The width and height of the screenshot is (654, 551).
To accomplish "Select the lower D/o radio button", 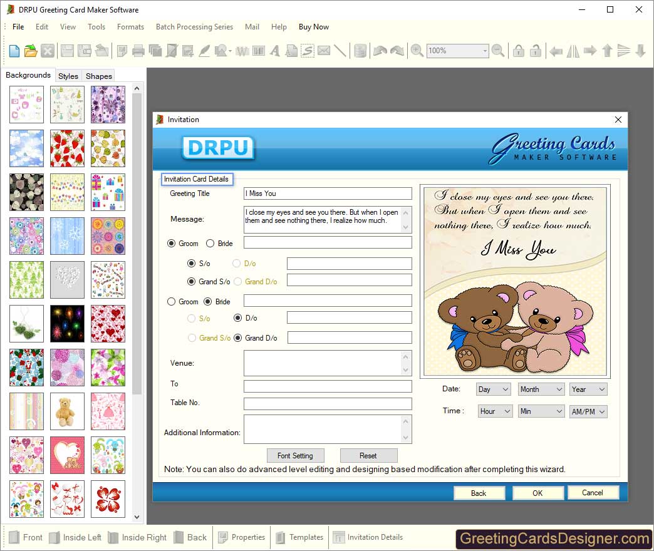I will point(238,318).
